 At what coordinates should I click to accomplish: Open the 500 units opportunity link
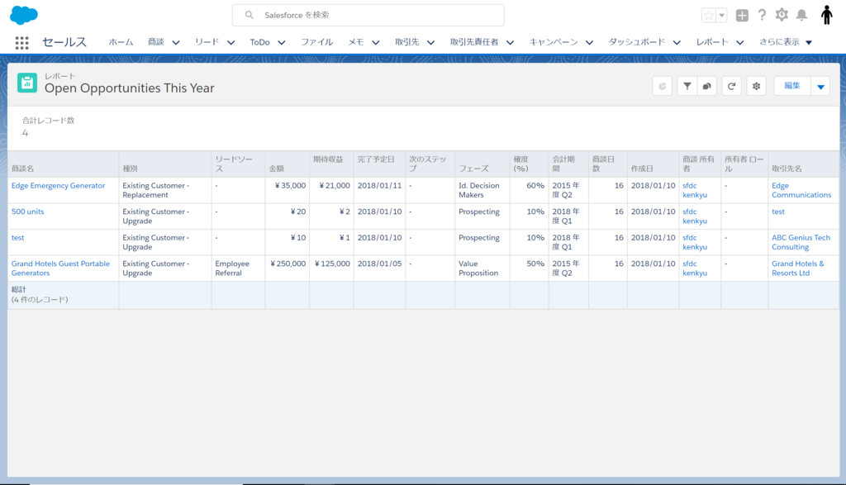(27, 212)
